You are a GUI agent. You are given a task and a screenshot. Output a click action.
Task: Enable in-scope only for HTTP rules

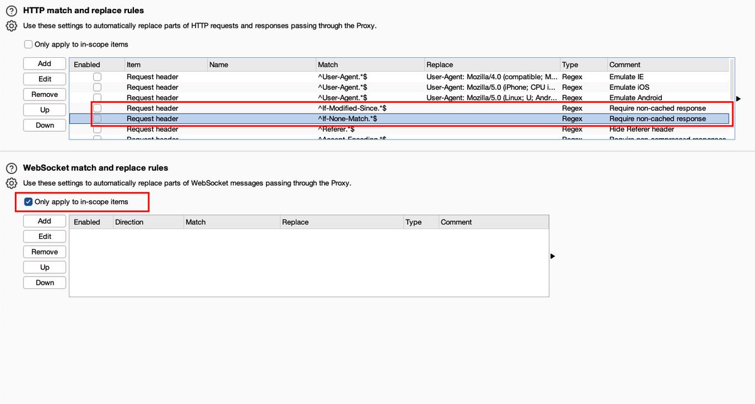coord(28,45)
